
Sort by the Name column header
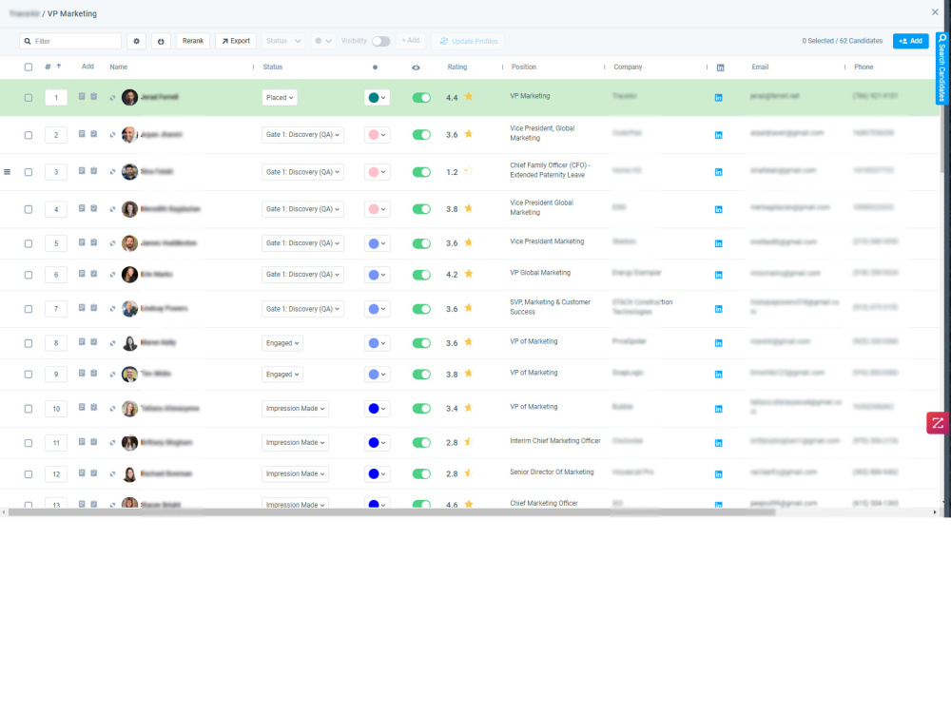(118, 67)
